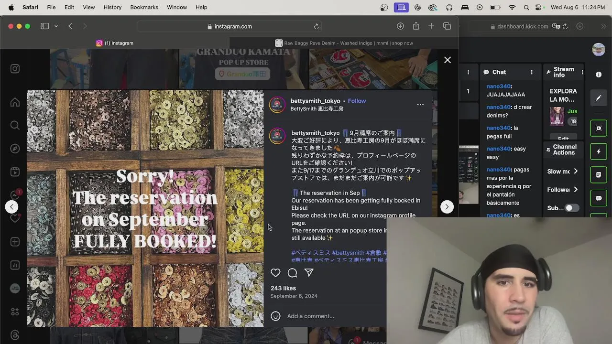The height and width of the screenshot is (344, 612).
Task: Open Chat panel options menu in Kick
Action: [531, 72]
